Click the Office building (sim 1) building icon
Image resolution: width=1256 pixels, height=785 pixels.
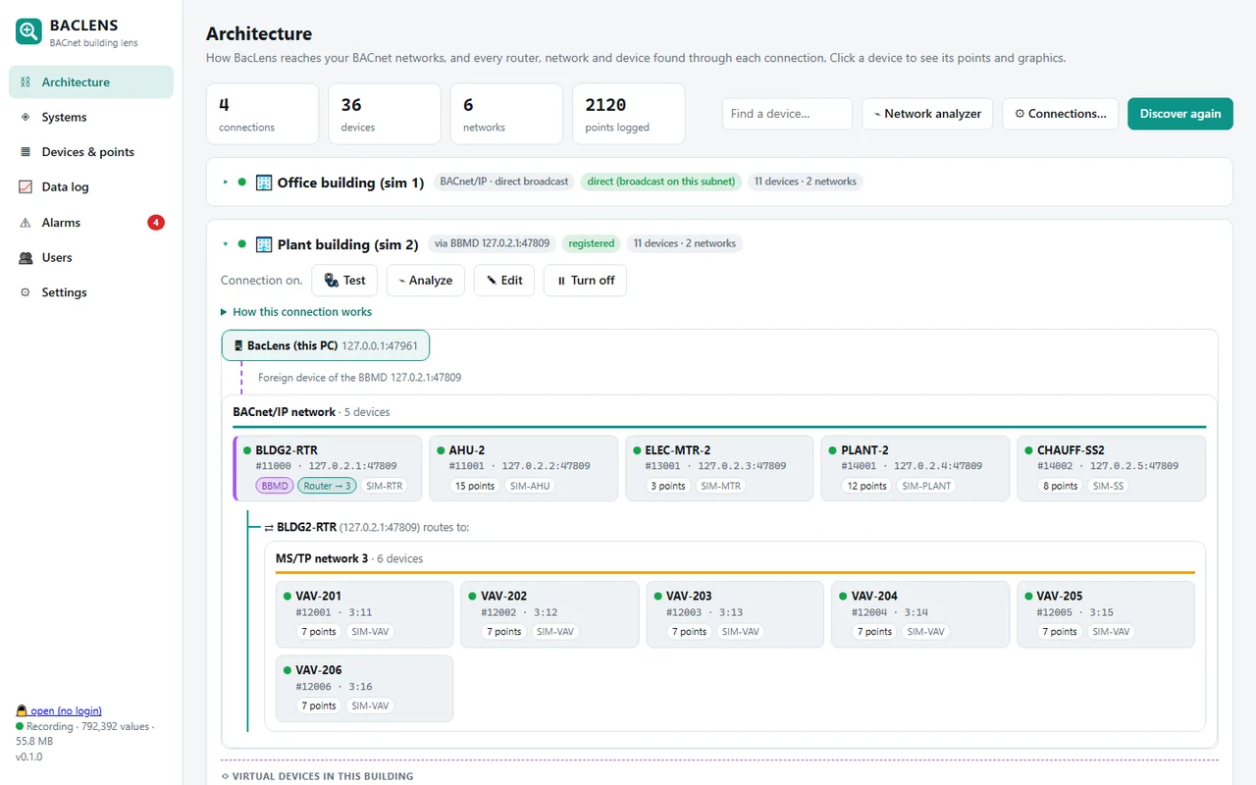point(264,183)
